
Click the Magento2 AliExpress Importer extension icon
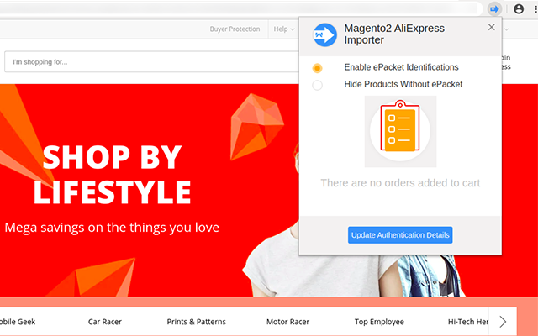tap(494, 9)
